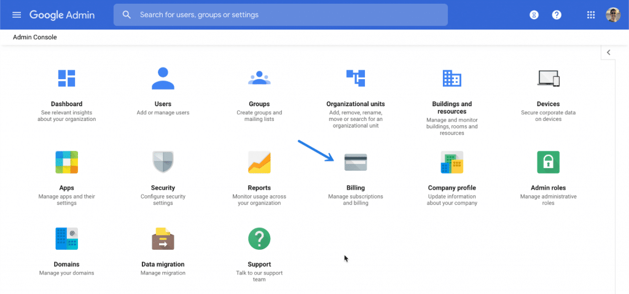The height and width of the screenshot is (294, 629).
Task: Open the Domains icon
Action: coord(66,239)
